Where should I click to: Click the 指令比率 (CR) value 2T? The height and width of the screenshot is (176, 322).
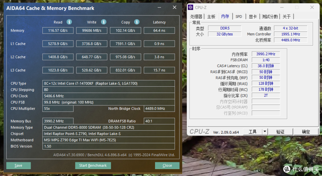coord(266,95)
